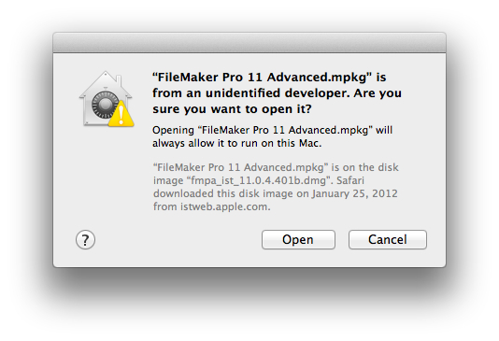Click the "Opening FileMaker Pro 11 Advanced.mpkg will" line
The height and width of the screenshot is (341, 499).
click(x=273, y=130)
